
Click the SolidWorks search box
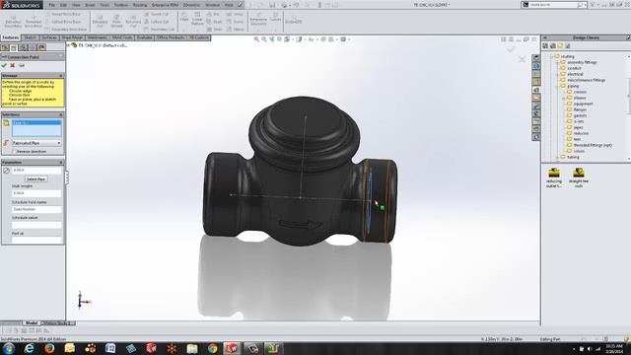pyautogui.click(x=554, y=4)
